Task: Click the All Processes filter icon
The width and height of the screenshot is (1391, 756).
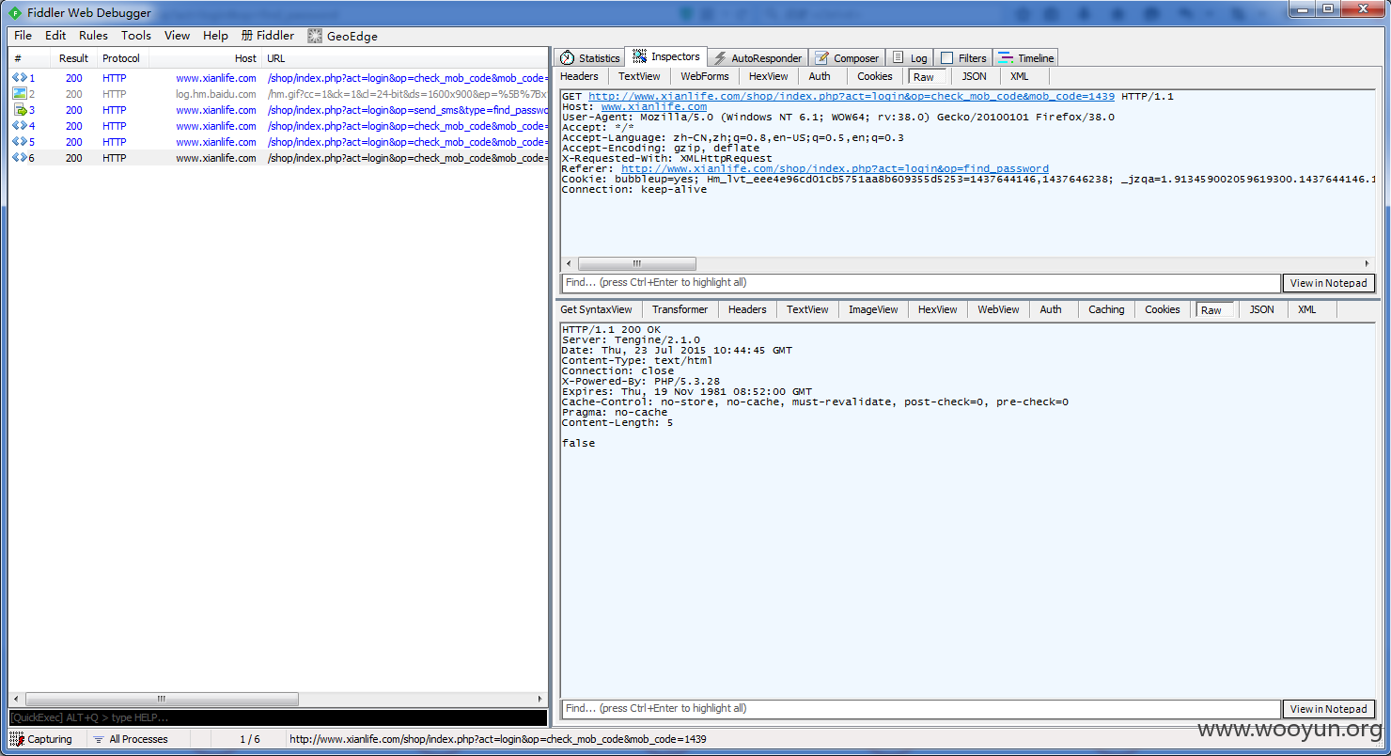Action: coord(99,739)
